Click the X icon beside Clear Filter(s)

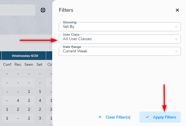100,117
